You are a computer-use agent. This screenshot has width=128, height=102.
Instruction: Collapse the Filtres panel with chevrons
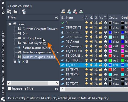pyautogui.click(x=56, y=18)
